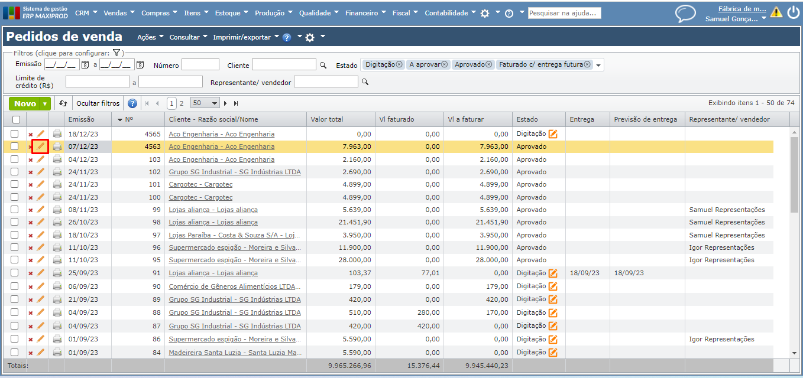
Task: Click the edit pencil icon for order 4563
Action: click(x=40, y=146)
